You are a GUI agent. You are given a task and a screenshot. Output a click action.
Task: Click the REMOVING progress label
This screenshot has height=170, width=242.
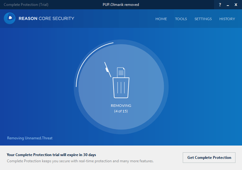click(x=121, y=106)
